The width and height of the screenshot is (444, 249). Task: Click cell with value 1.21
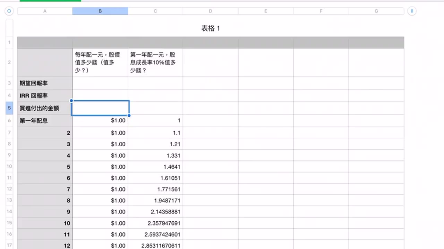tap(155, 144)
